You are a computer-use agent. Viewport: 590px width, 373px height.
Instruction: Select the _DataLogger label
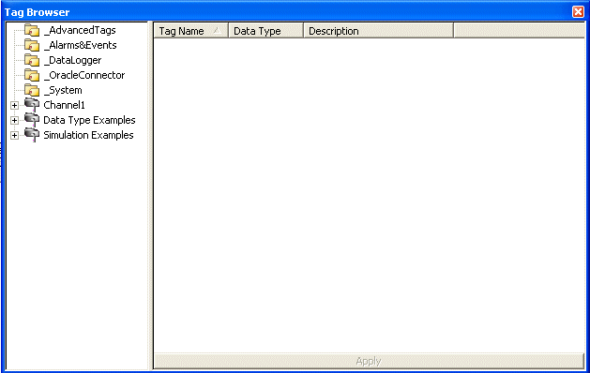pos(72,60)
